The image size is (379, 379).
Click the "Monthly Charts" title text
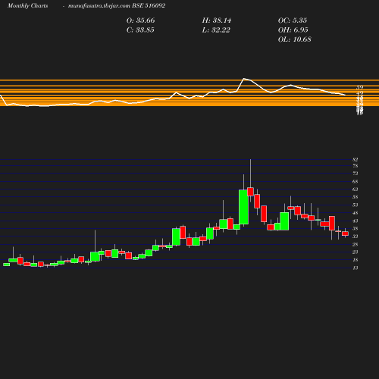[27, 6]
